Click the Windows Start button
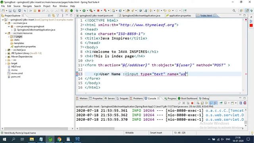This screenshot has width=254, height=143. tap(4, 139)
